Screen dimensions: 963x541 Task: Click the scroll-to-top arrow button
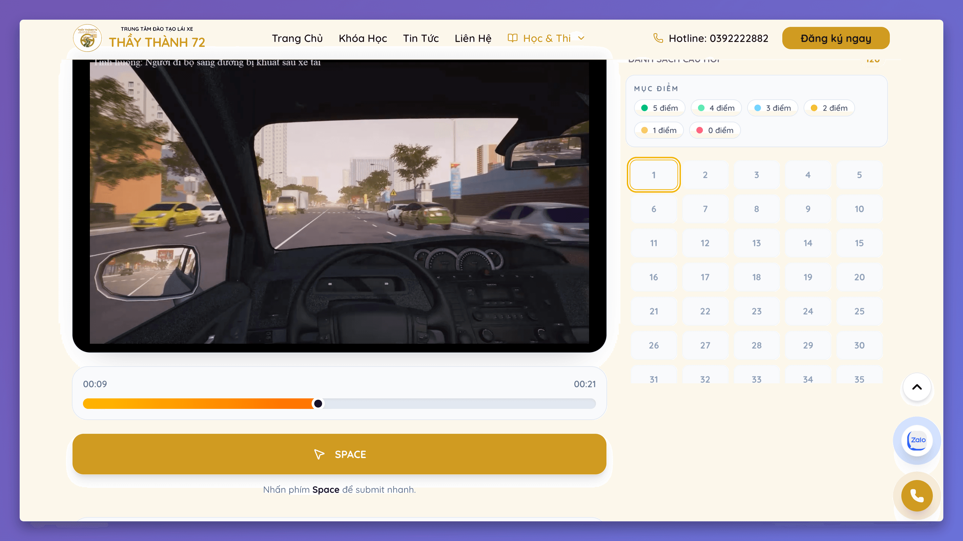[917, 387]
